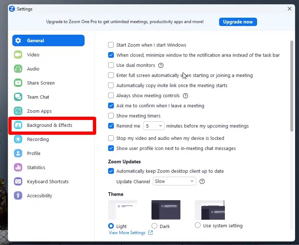Click help icon next to Update Channel
Image resolution: width=299 pixels, height=245 pixels.
[202, 181]
